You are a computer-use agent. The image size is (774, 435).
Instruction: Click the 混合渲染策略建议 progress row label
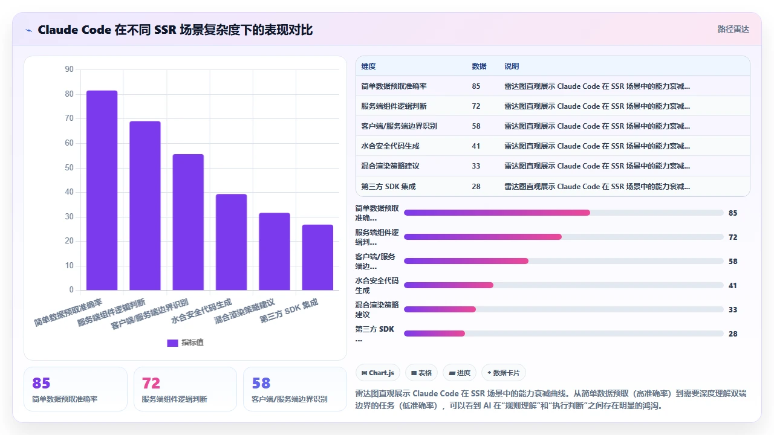click(x=377, y=309)
